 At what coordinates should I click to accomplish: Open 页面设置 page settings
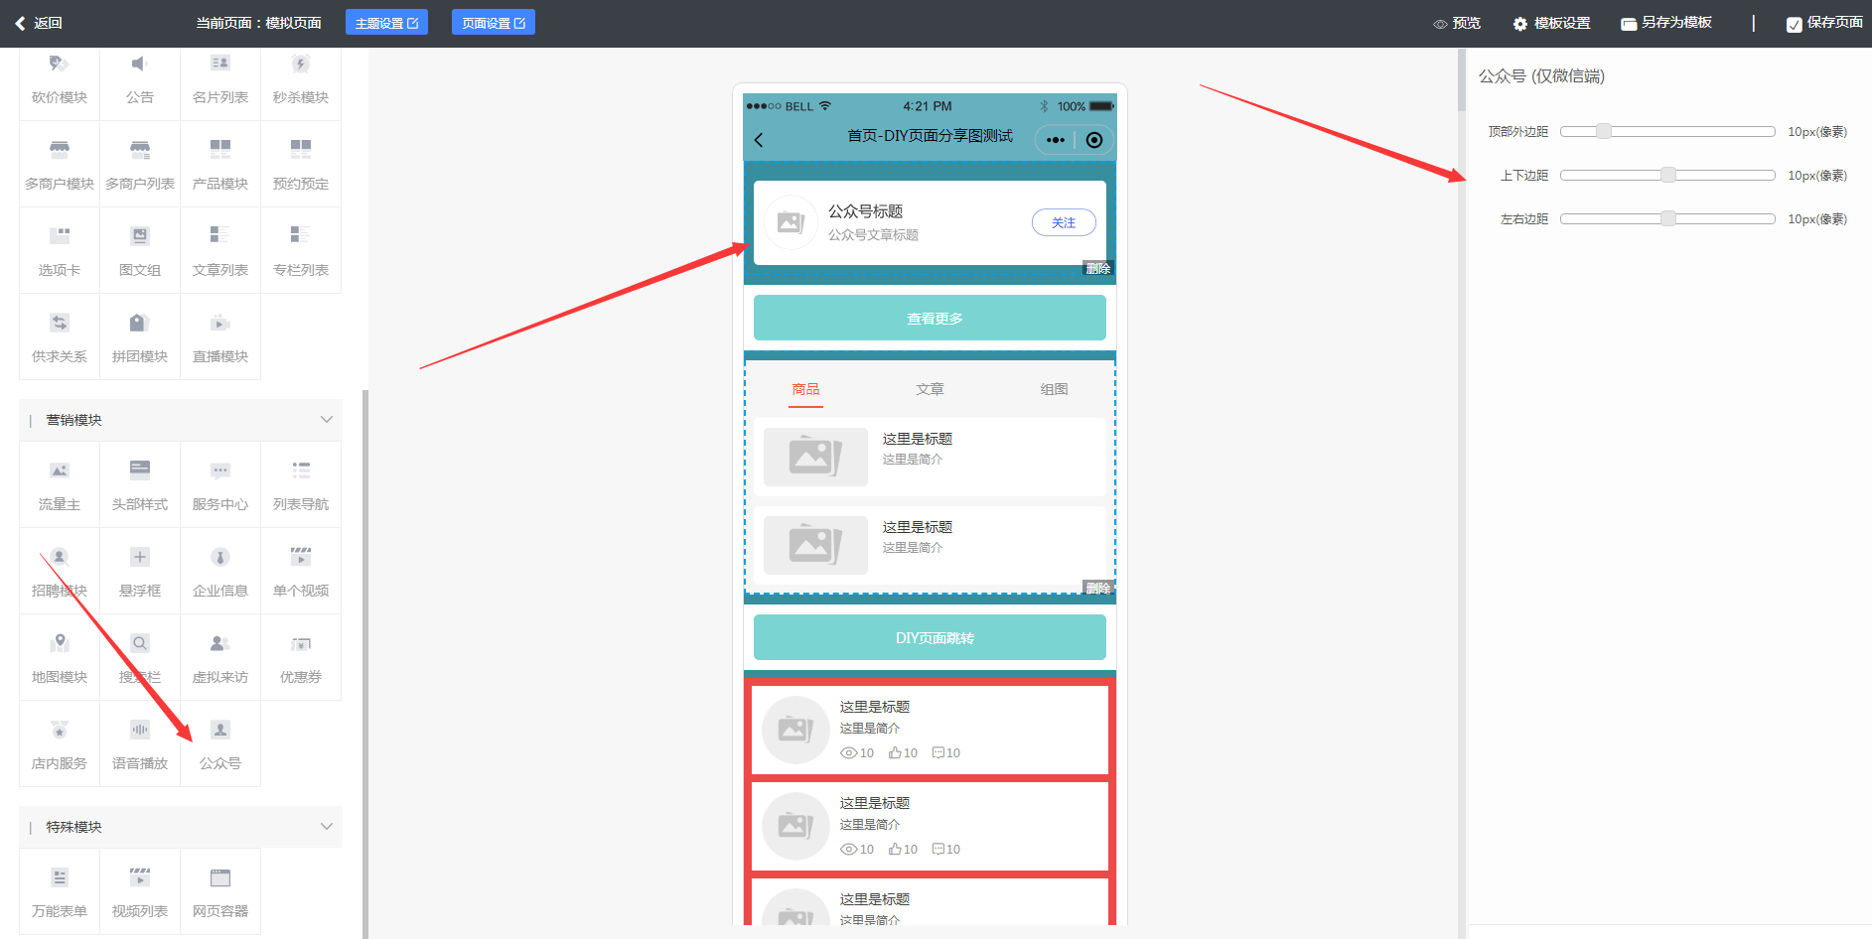tap(494, 23)
